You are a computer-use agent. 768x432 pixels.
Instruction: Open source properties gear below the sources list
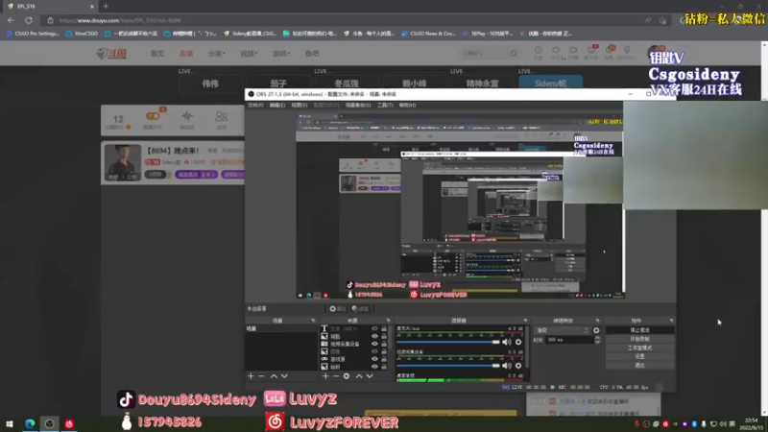(347, 376)
